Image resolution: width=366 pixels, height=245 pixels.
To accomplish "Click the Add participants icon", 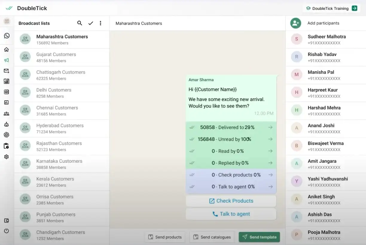I will (295, 23).
